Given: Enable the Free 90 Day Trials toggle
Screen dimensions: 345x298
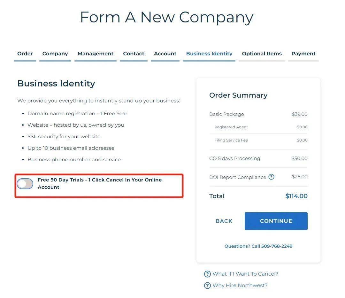Looking at the screenshot, I should (25, 184).
